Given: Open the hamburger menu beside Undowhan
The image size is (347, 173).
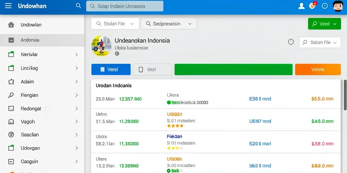Looking at the screenshot, I should [8, 6].
